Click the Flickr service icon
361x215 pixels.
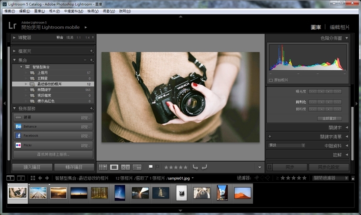point(18,145)
